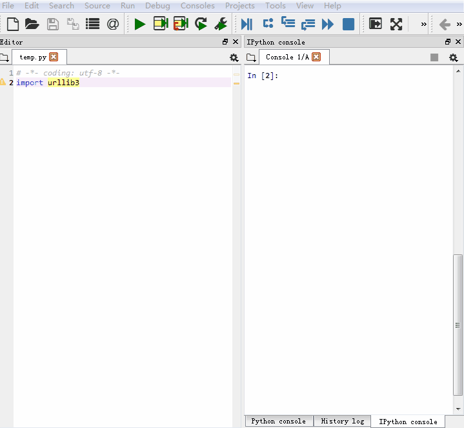Click the Continue execution double-arrow icon

[x=328, y=25]
